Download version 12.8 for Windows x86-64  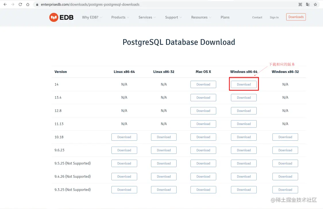tap(244, 111)
